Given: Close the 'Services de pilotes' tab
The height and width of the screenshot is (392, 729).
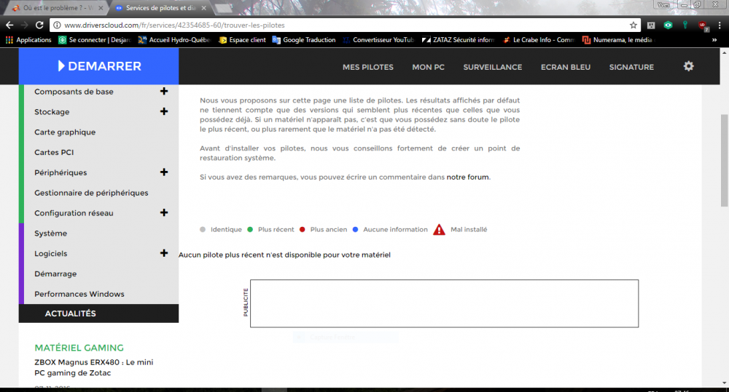Looking at the screenshot, I should tap(203, 8).
